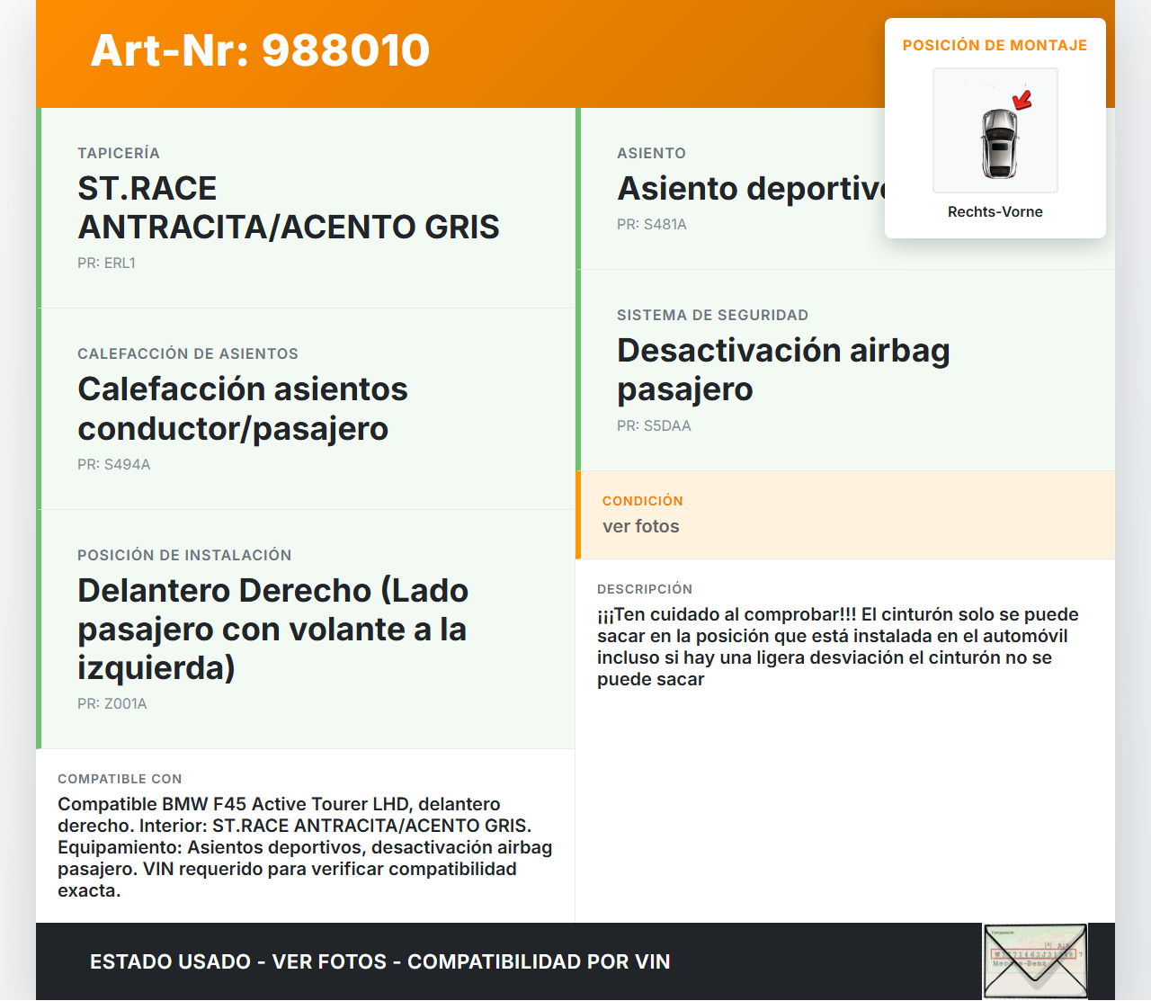Switch to the TAPICERÍA tab
Image resolution: width=1151 pixels, height=1001 pixels.
pos(118,153)
